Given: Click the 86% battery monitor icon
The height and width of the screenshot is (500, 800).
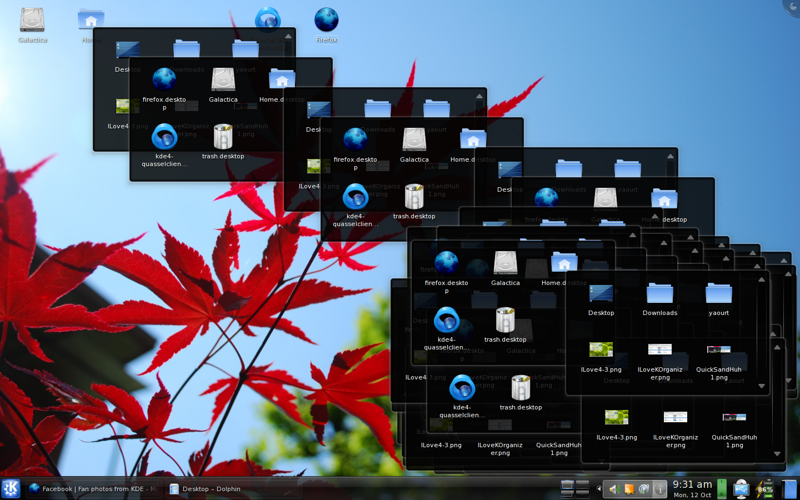Looking at the screenshot, I should coord(765,489).
